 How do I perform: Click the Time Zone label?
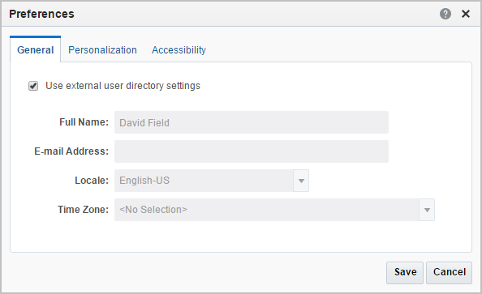83,210
